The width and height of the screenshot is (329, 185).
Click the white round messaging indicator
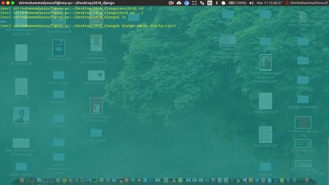[x=224, y=3]
